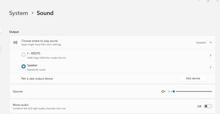Go back to System in breadcrumb
Image resolution: width=220 pixels, height=114 pixels.
[18, 13]
